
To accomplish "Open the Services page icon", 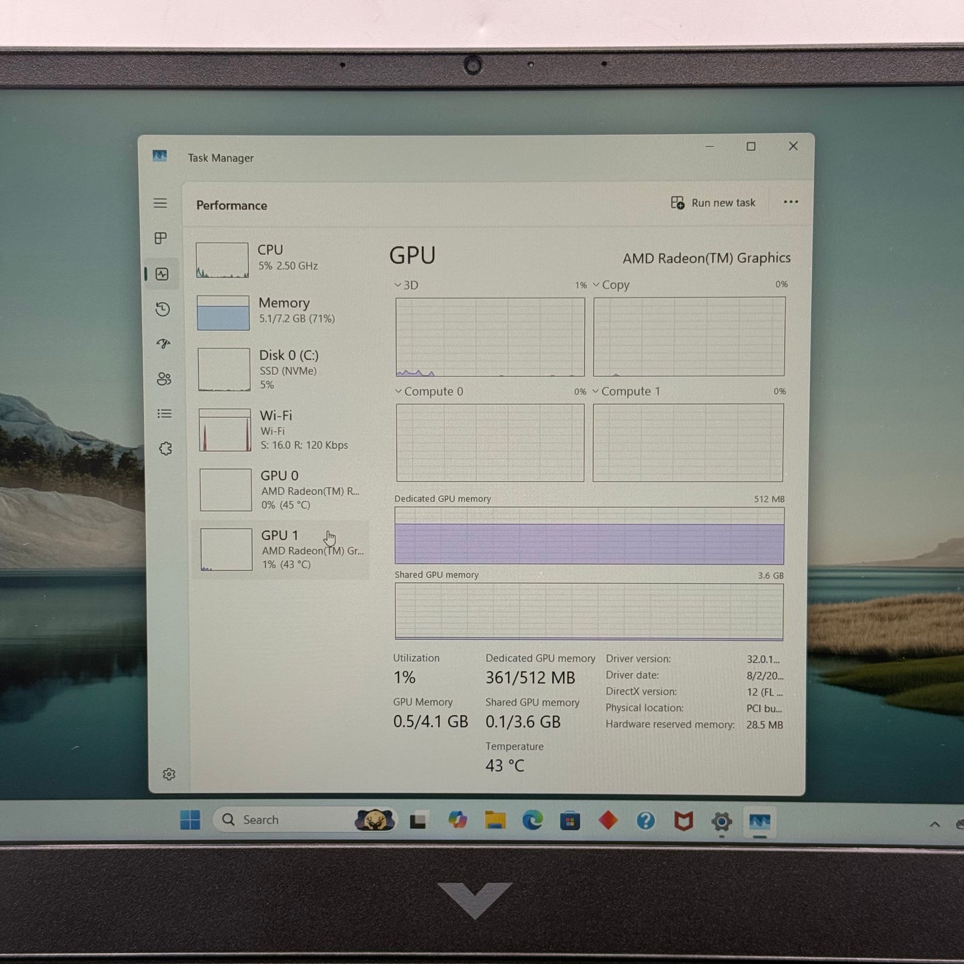I will point(165,448).
